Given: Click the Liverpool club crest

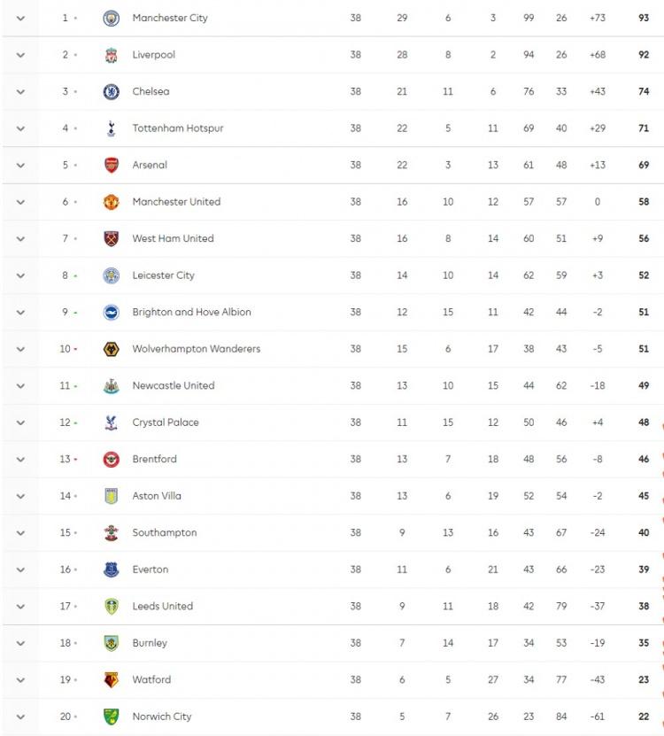Looking at the screenshot, I should coord(111,55).
